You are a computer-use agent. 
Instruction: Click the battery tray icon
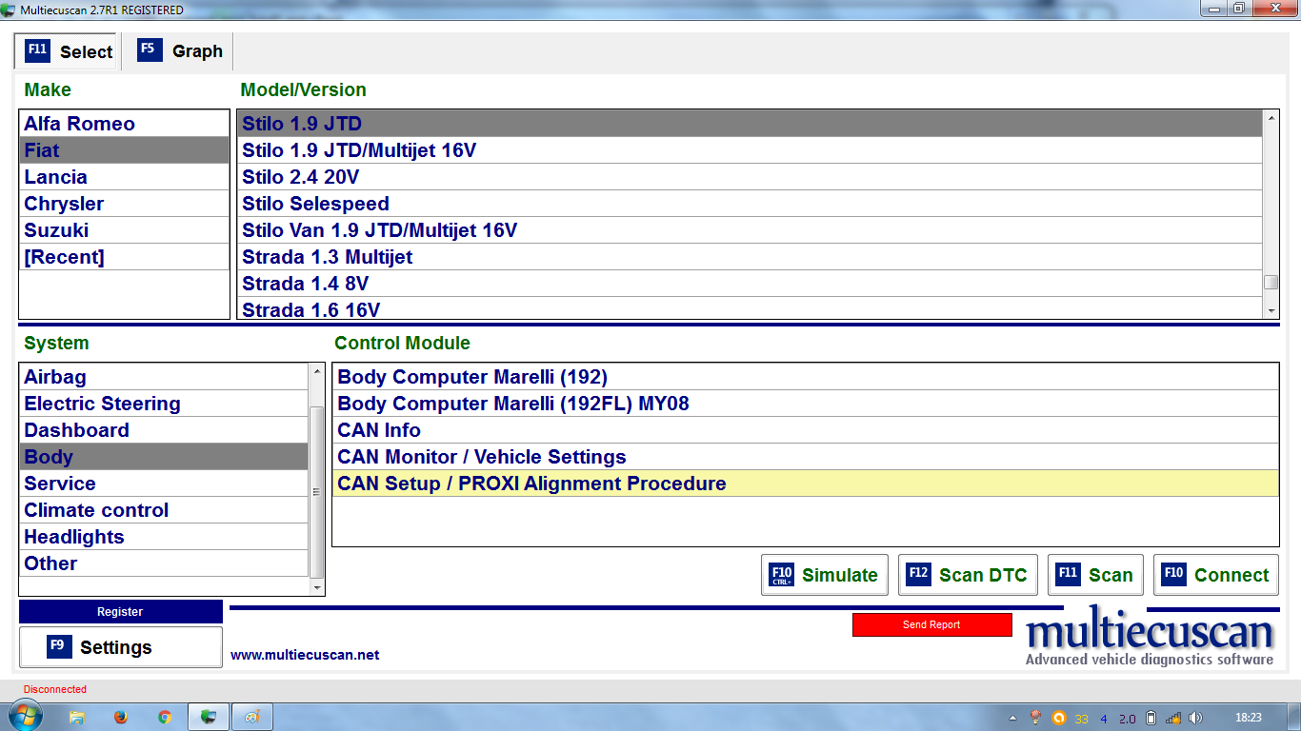pyautogui.click(x=1151, y=718)
